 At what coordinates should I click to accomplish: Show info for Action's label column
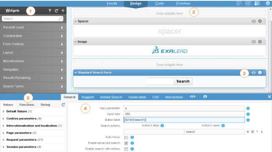tap(162, 125)
